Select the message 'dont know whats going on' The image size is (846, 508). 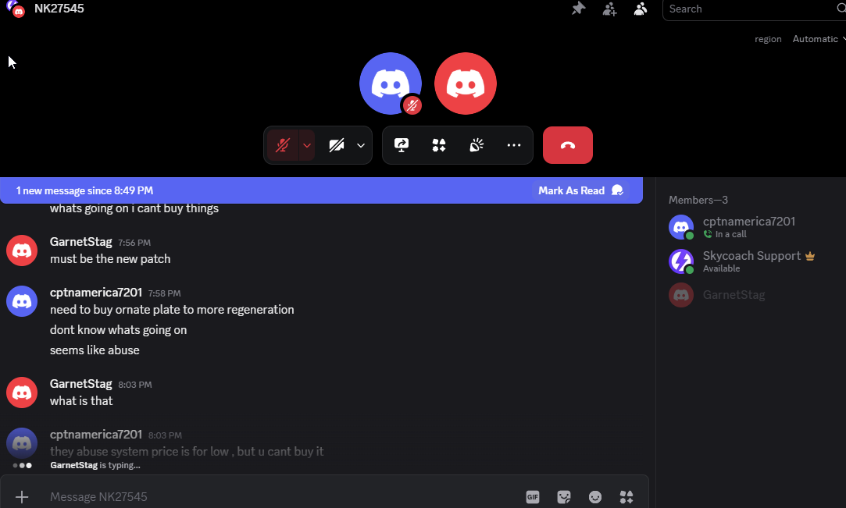(x=118, y=329)
